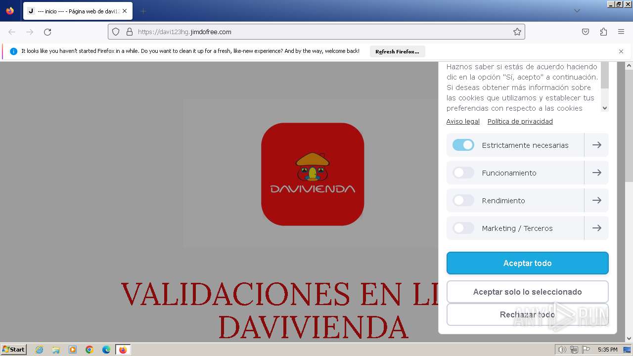
Task: Enable the Rendimiento cookie switch
Action: [x=463, y=200]
